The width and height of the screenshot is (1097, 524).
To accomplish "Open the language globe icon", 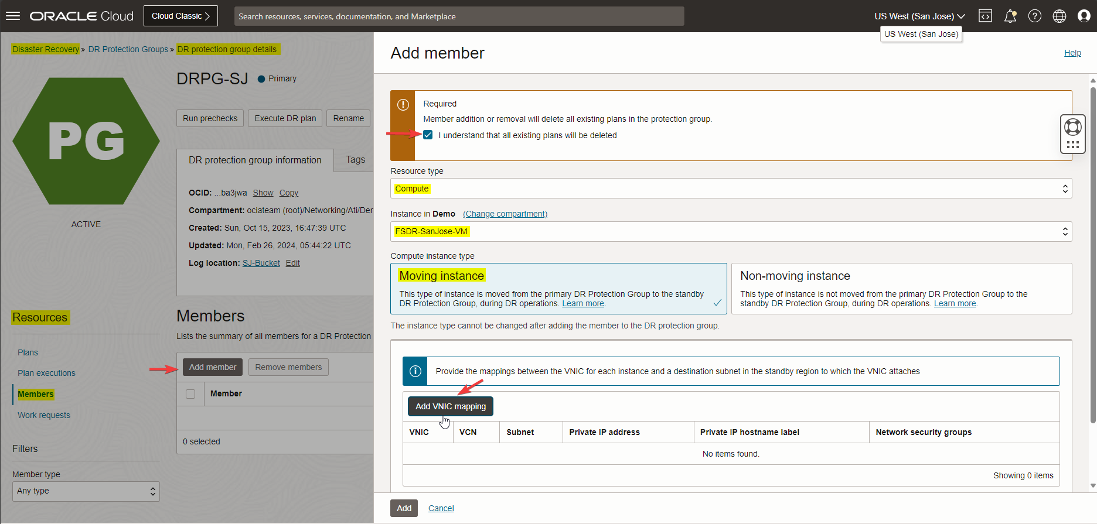I will [1059, 16].
